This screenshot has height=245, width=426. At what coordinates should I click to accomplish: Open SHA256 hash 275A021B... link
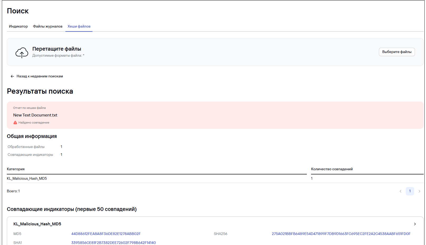point(341,234)
